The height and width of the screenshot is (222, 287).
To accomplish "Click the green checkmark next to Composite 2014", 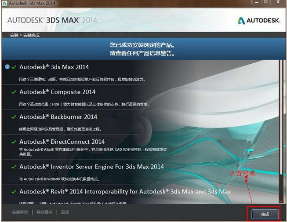I will tap(14, 92).
